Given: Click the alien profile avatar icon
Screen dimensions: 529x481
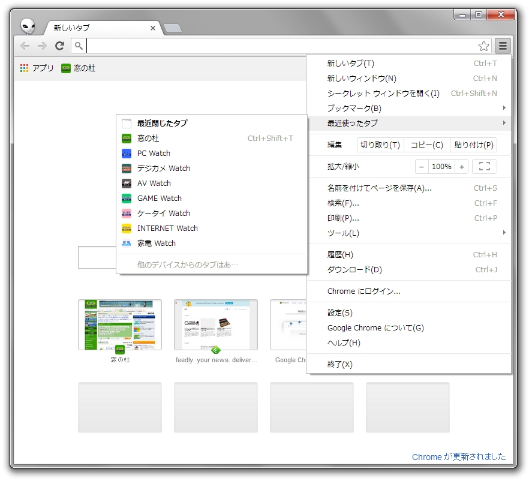Looking at the screenshot, I should (x=28, y=26).
